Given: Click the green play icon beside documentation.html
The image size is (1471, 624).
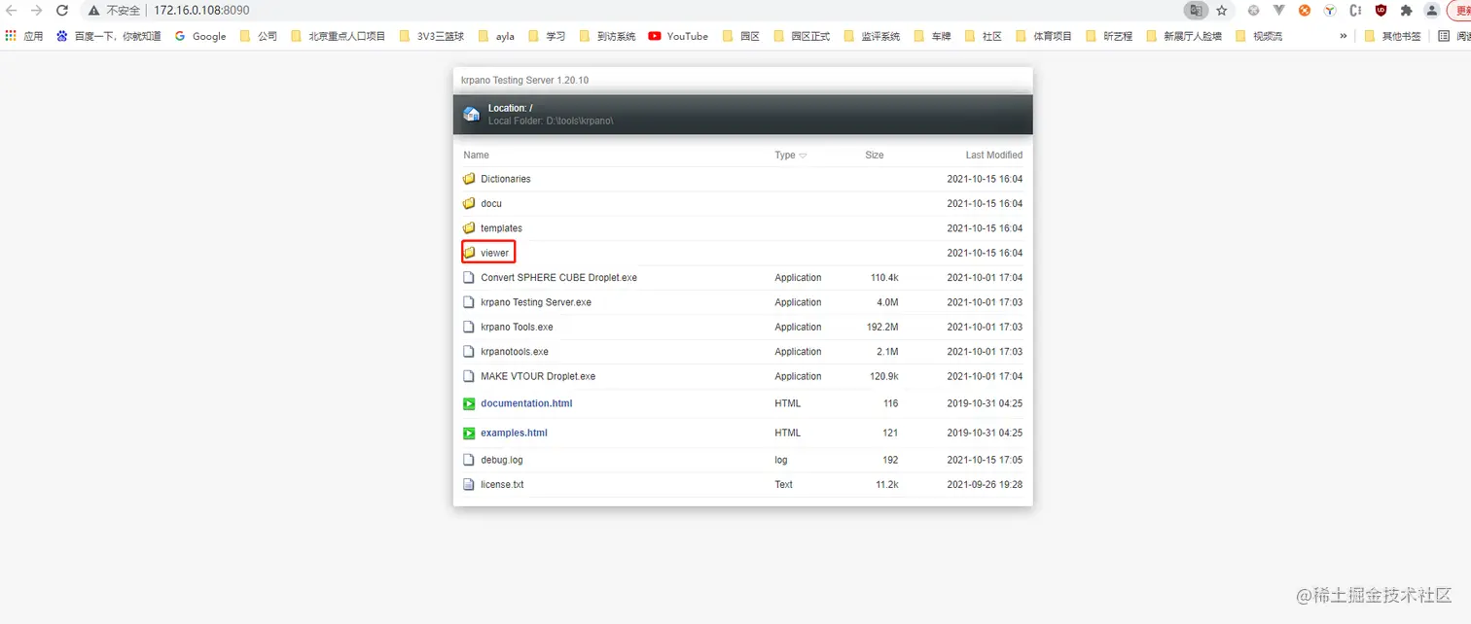Looking at the screenshot, I should click(x=469, y=403).
